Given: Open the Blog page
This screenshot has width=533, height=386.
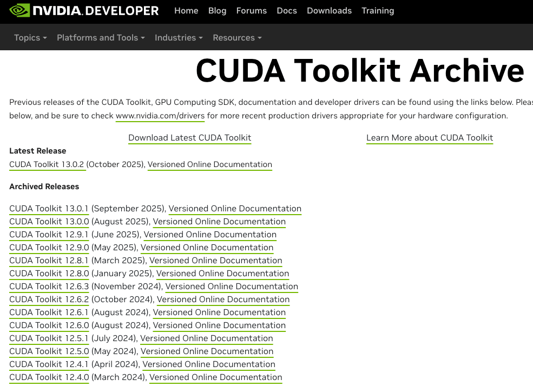Looking at the screenshot, I should (217, 11).
